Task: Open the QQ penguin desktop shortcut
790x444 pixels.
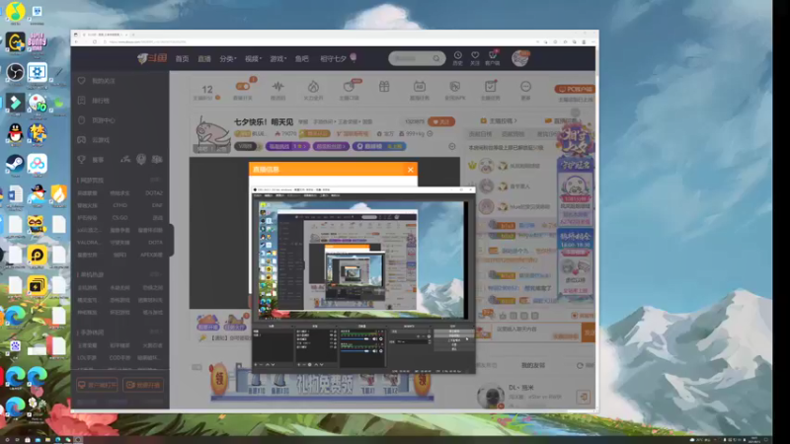Action: 15,133
